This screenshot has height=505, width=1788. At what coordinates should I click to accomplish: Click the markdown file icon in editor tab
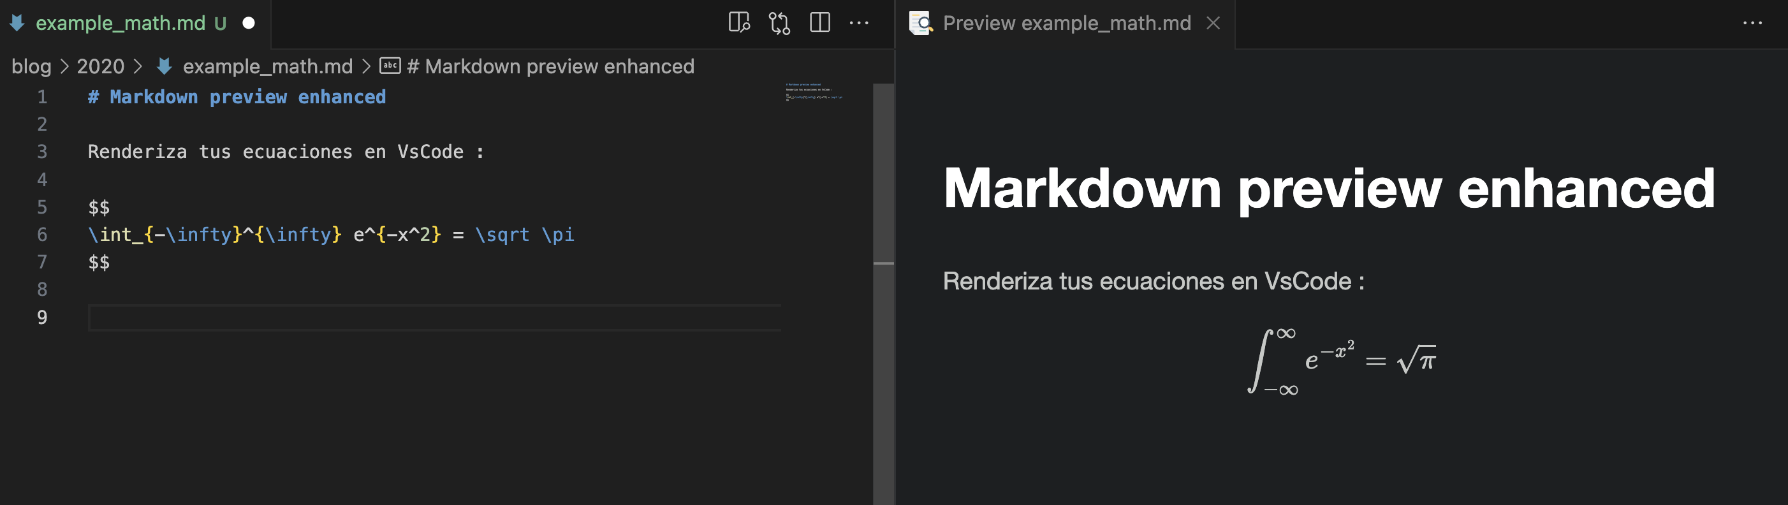[17, 23]
